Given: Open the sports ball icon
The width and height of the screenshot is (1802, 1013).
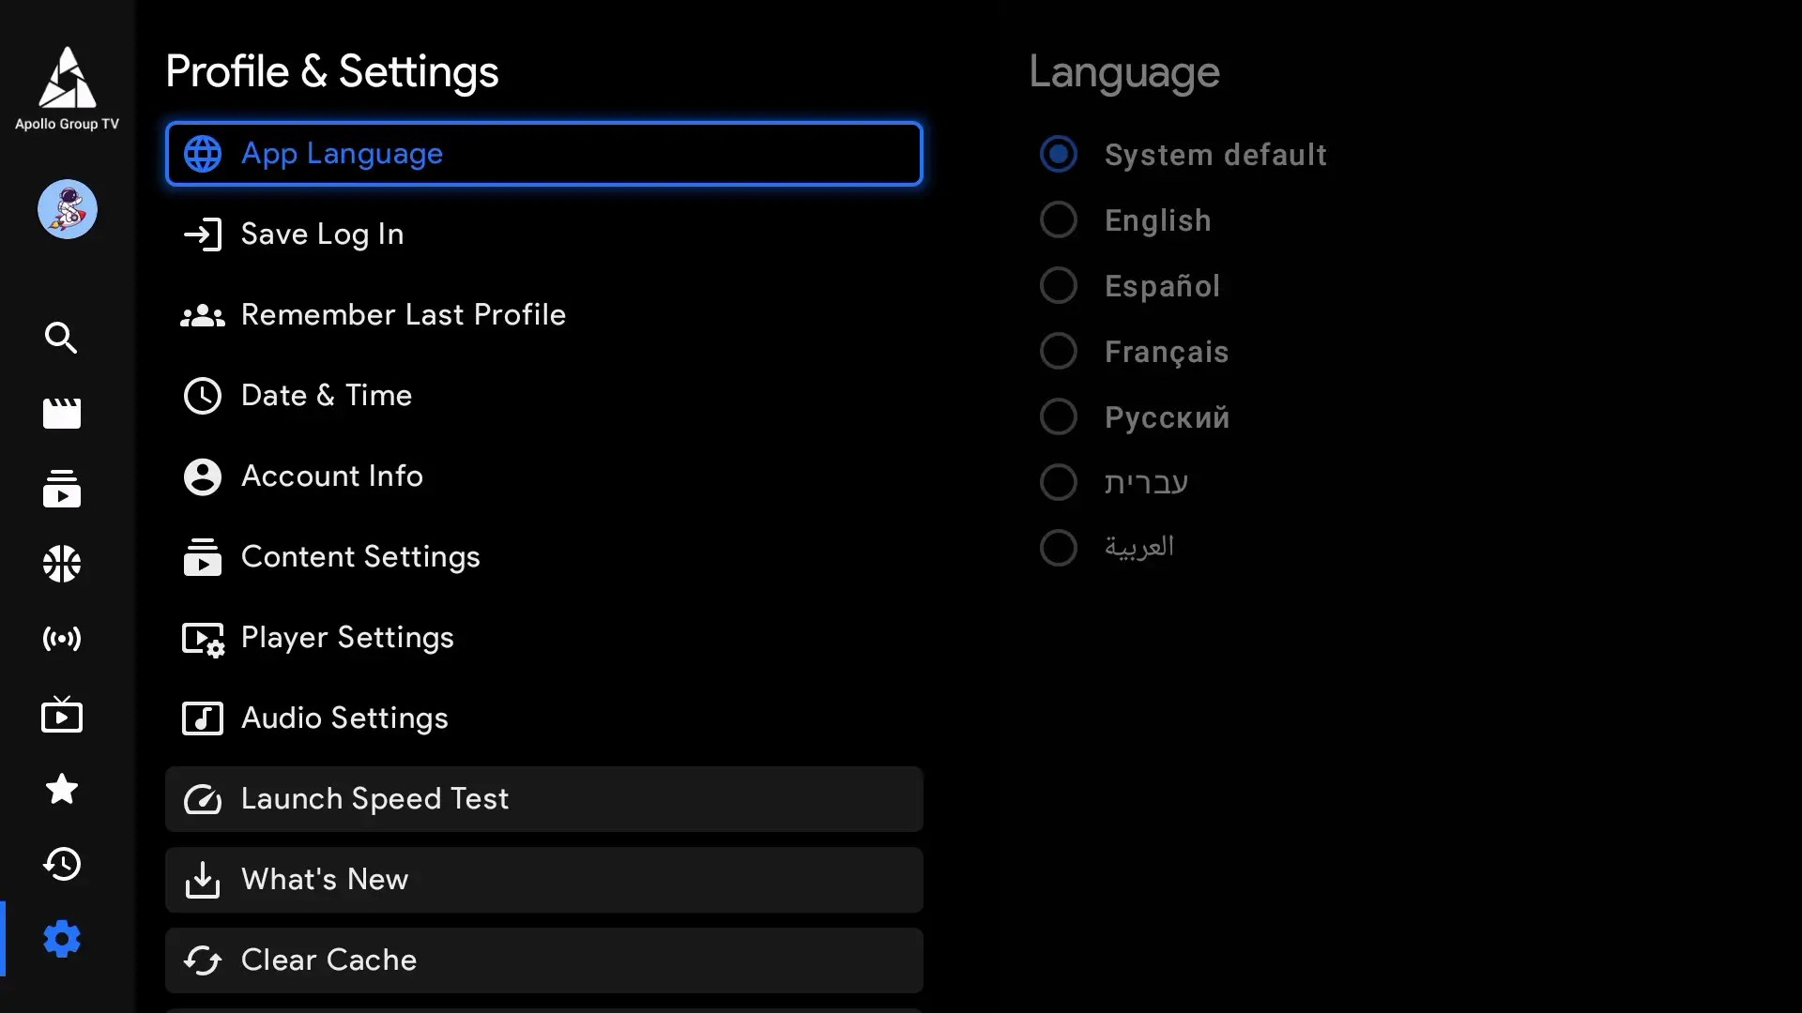Looking at the screenshot, I should tap(62, 564).
